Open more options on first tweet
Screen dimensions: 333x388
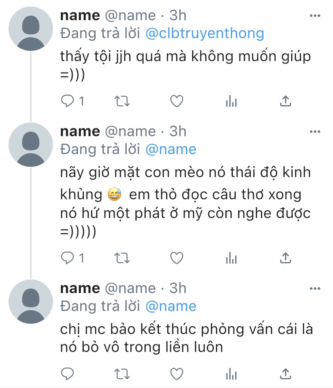[315, 16]
